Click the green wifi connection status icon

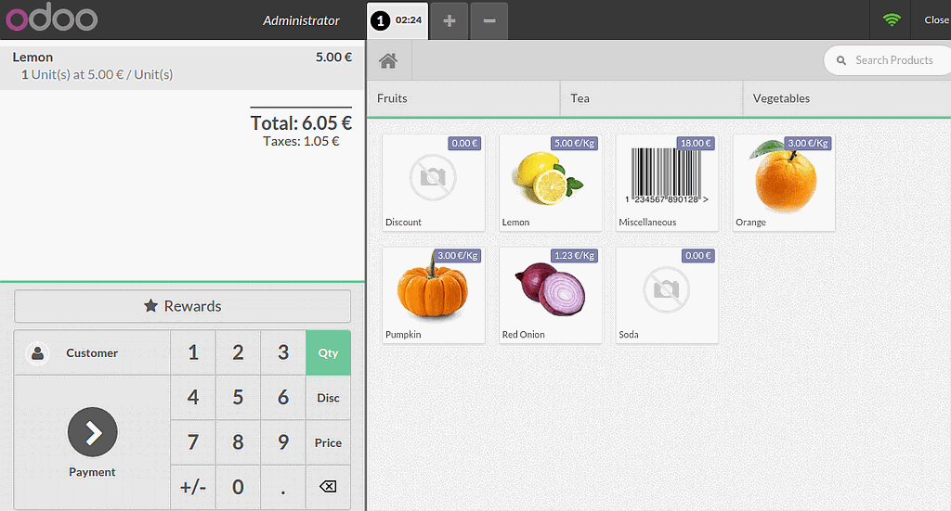click(x=892, y=19)
